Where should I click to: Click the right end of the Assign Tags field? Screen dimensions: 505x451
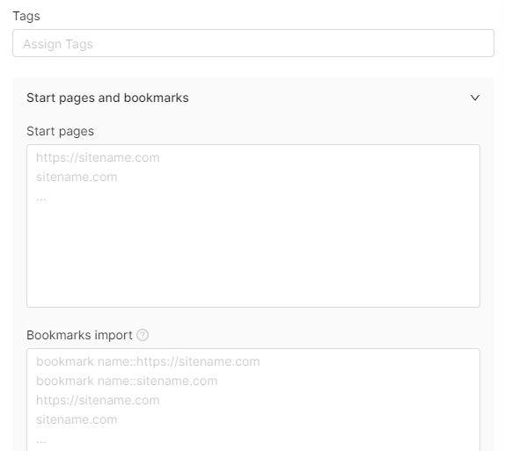[x=467, y=43]
